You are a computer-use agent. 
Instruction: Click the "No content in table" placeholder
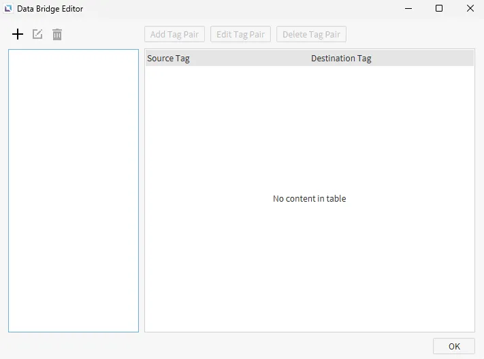pyautogui.click(x=309, y=199)
